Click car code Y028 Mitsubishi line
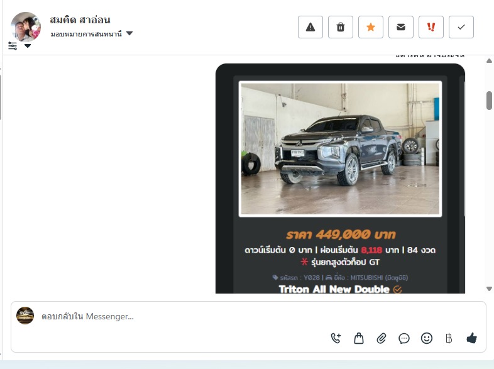This screenshot has width=494, height=369. pos(340,278)
